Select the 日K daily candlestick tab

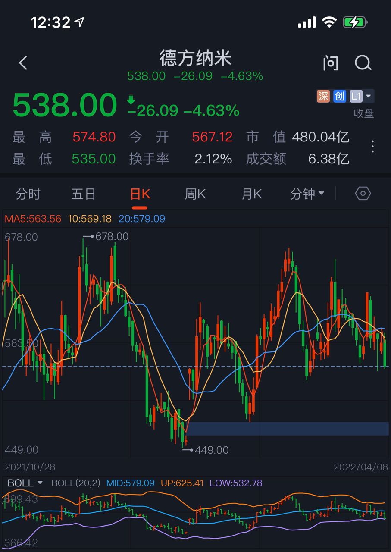pyautogui.click(x=140, y=194)
